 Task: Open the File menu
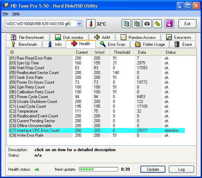point(5,14)
